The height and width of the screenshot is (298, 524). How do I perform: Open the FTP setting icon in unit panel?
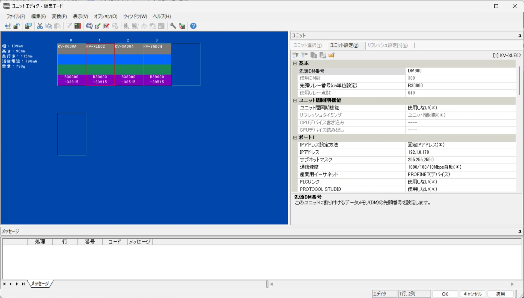[x=331, y=55]
